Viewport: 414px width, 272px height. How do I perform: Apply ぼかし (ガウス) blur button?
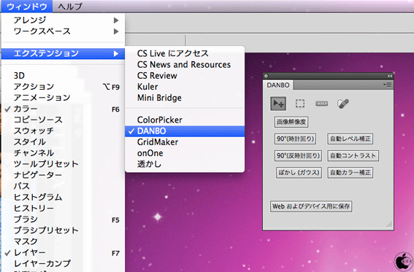click(x=299, y=173)
